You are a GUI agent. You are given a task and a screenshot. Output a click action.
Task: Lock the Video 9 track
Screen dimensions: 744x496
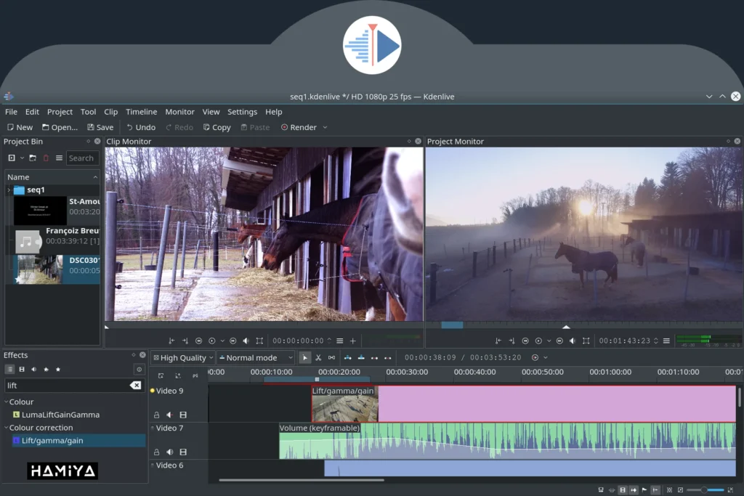tap(156, 415)
